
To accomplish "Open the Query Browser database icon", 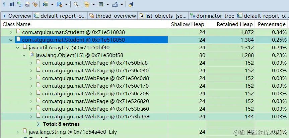I will [x=59, y=4].
